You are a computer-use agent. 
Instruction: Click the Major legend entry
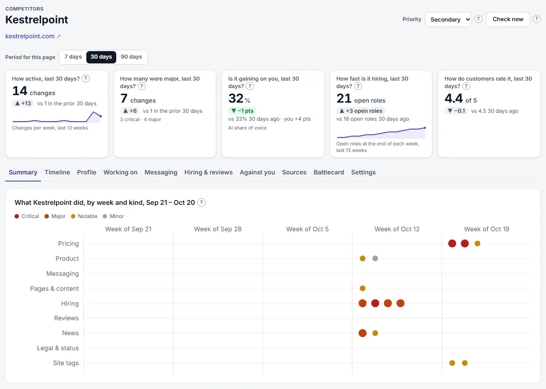point(55,216)
